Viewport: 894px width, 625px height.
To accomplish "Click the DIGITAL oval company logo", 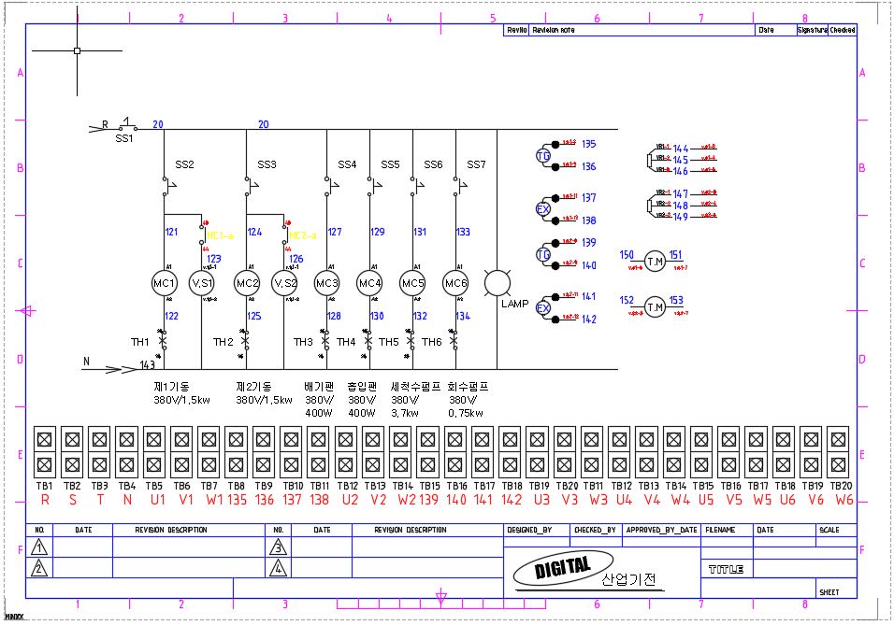I will click(563, 568).
